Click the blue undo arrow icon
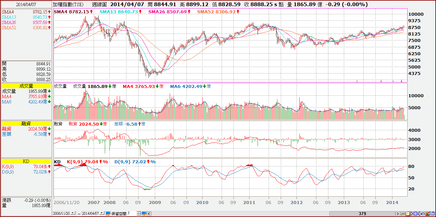Image resolution: width=436 pixels, height=217 pixels. tap(423, 214)
